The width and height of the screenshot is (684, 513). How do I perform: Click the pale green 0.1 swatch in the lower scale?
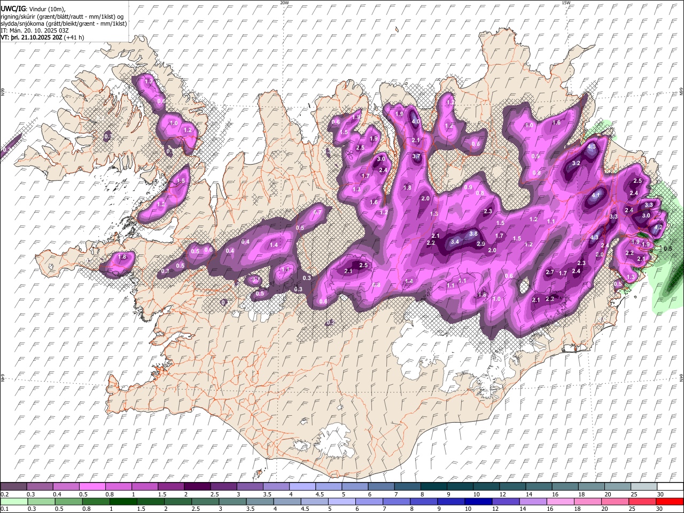pyautogui.click(x=14, y=501)
